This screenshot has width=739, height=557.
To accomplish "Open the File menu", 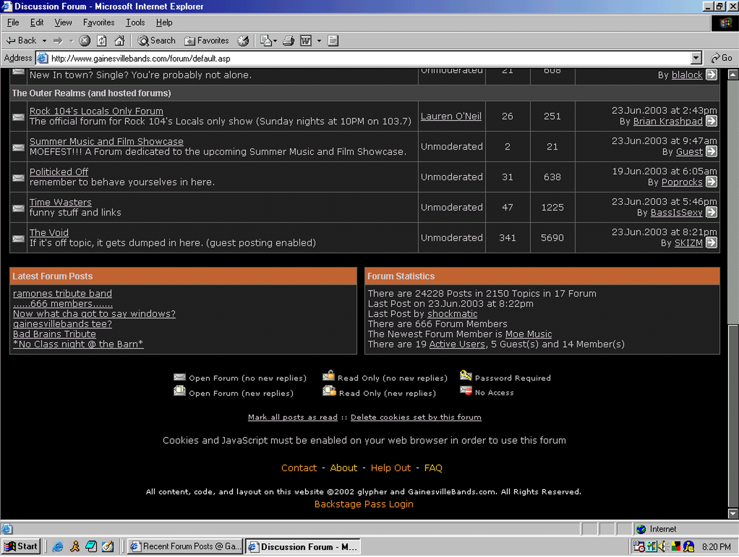I will (13, 23).
